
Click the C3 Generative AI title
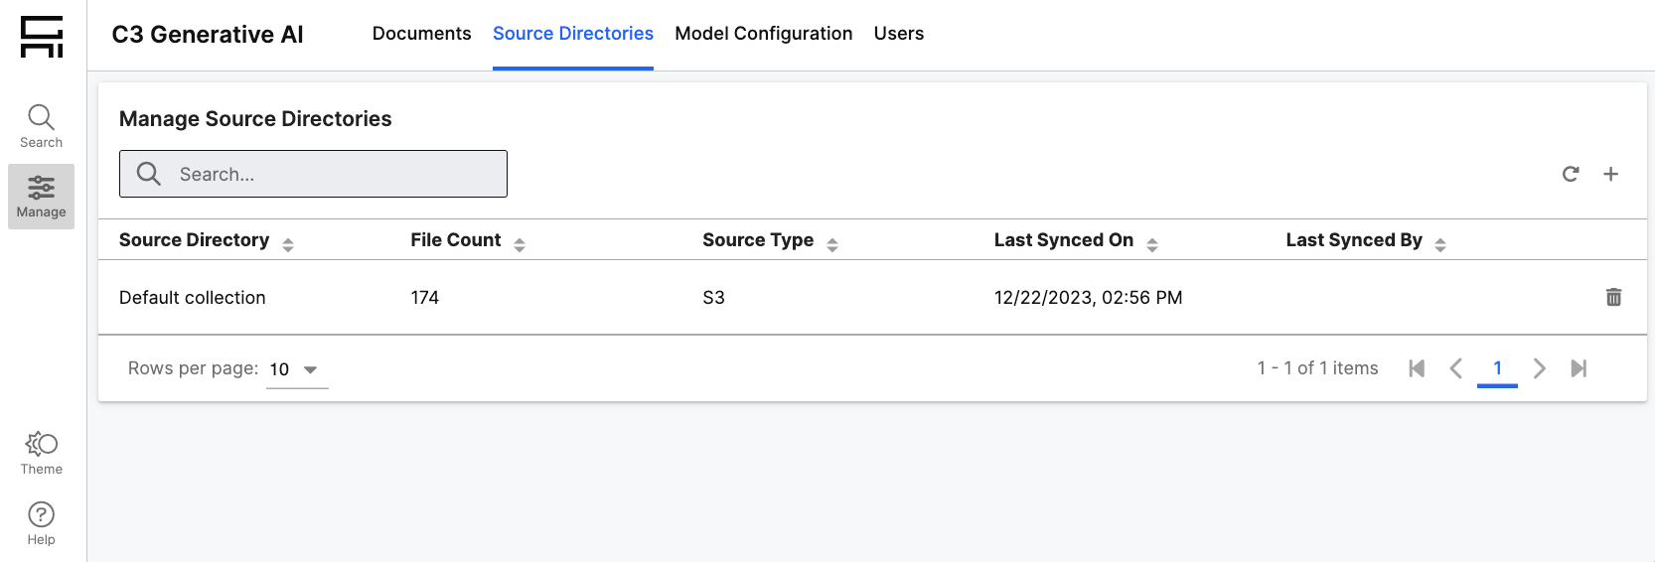[208, 35]
